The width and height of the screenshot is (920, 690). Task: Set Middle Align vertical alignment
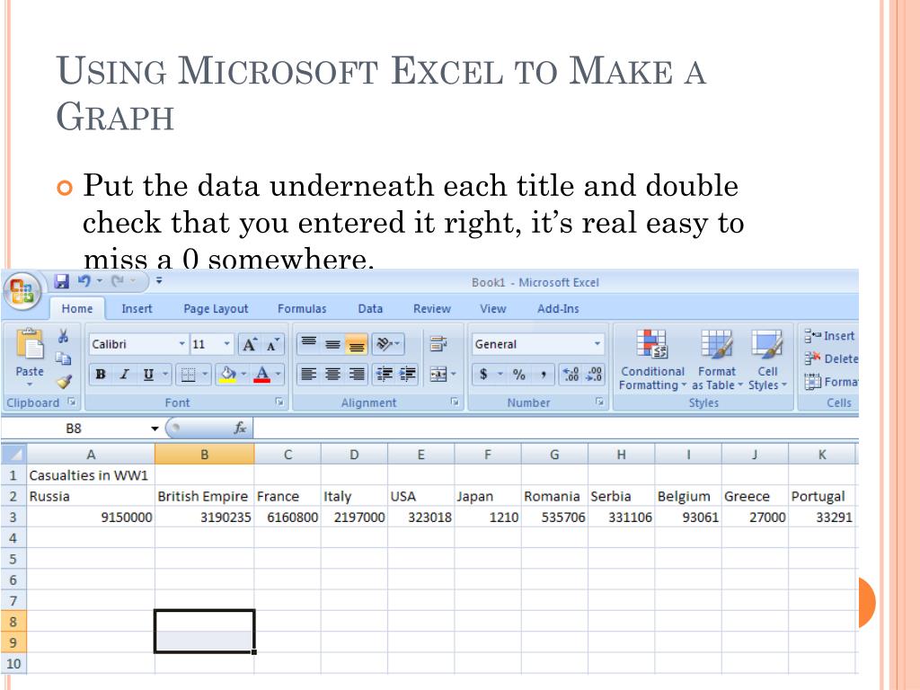pos(332,344)
